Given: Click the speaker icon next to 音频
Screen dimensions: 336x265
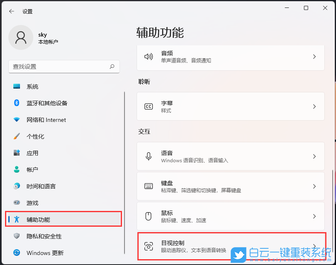Looking at the screenshot, I should (149, 56).
